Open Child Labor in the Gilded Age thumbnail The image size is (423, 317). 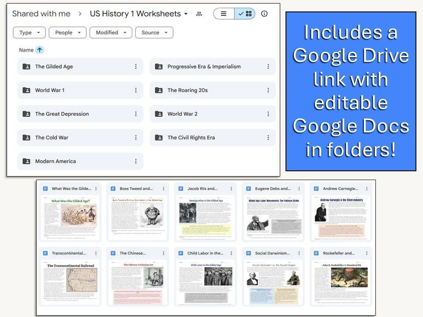[x=206, y=283]
